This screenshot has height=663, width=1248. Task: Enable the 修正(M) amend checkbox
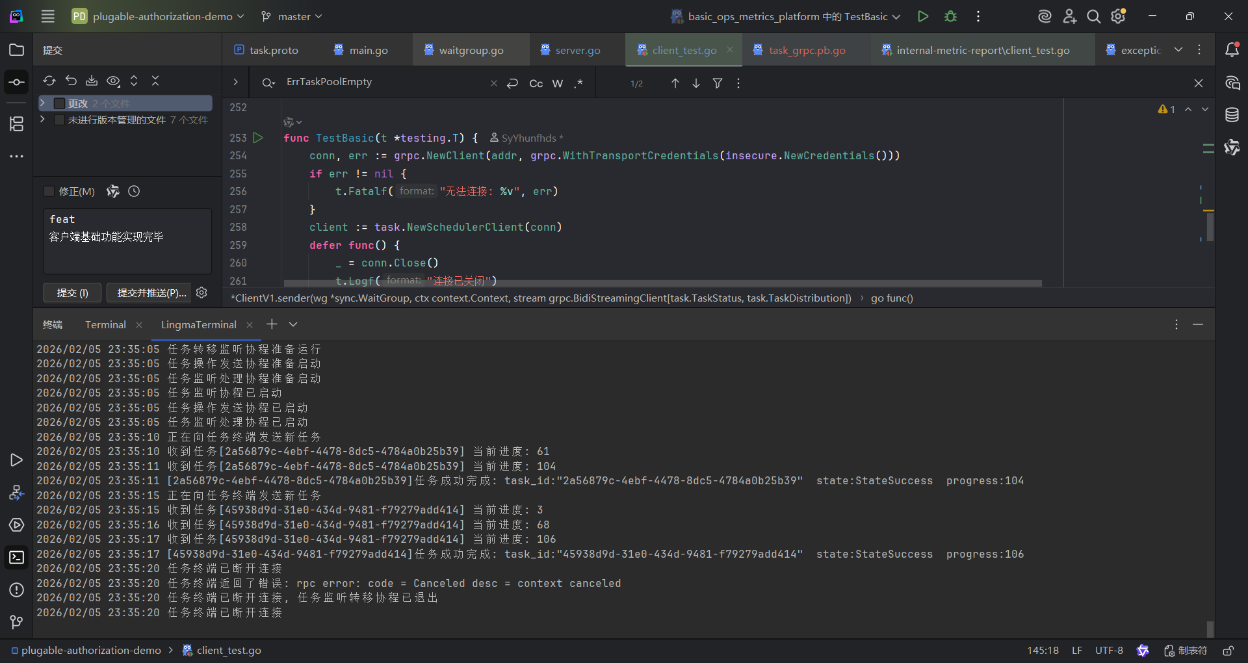tap(49, 191)
